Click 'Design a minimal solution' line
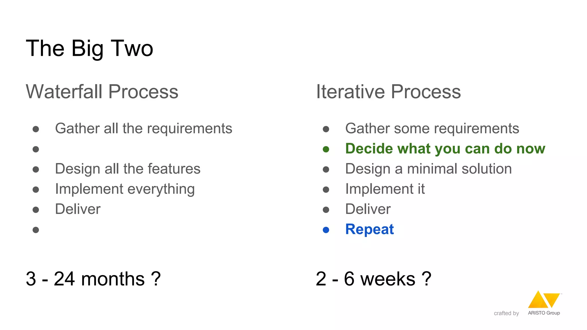587x330 pixels. [428, 168]
